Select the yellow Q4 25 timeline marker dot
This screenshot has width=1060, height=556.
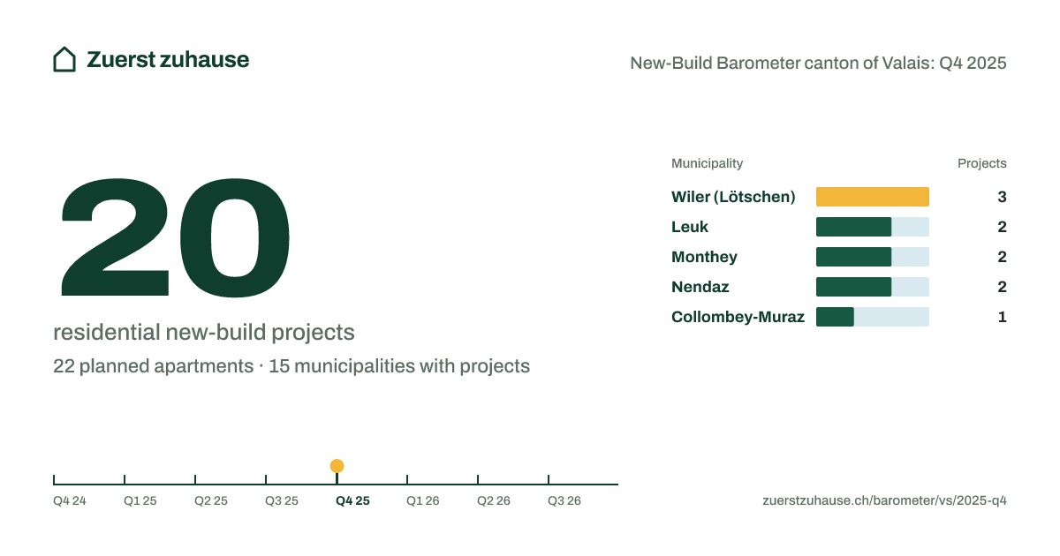[337, 466]
